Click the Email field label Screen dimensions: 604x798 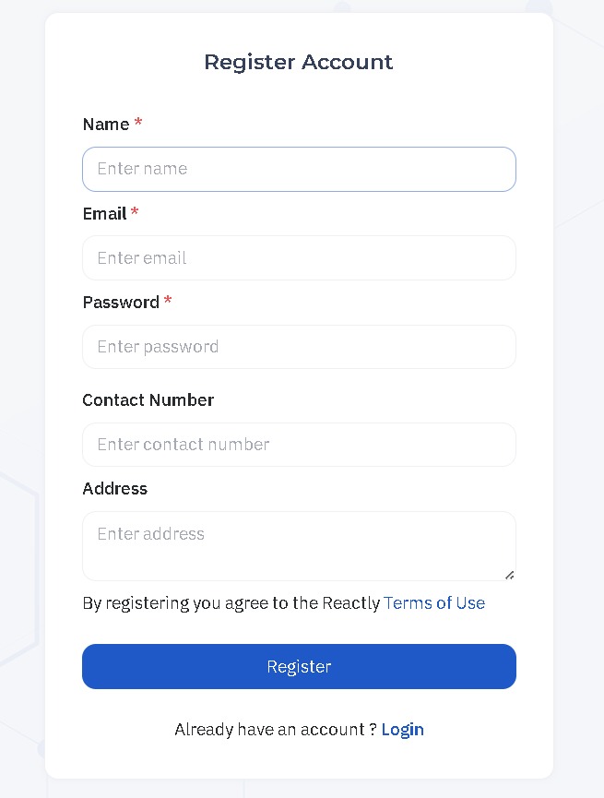104,214
